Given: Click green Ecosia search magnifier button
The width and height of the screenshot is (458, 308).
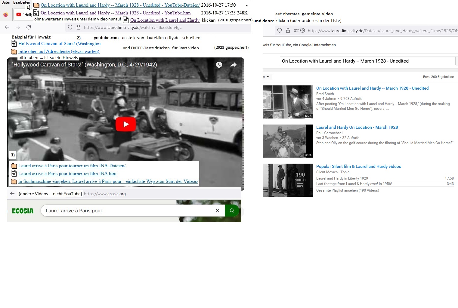Looking at the screenshot, I should (x=232, y=211).
